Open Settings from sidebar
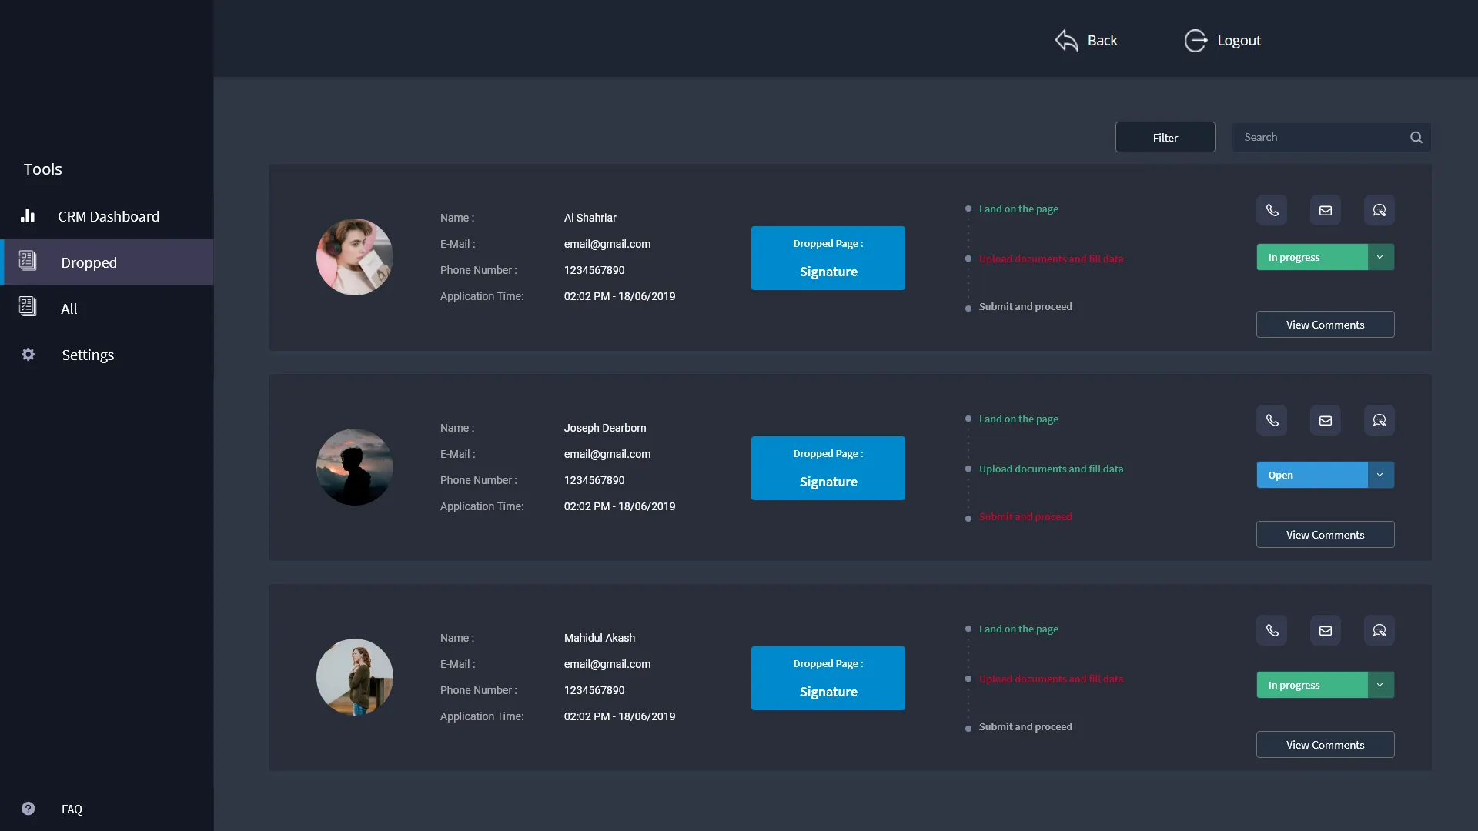 (x=87, y=355)
